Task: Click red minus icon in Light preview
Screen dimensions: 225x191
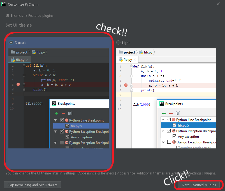Action: tap(171, 113)
